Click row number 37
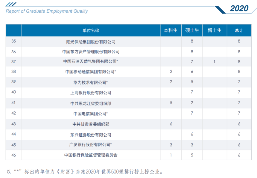 coord(13,62)
